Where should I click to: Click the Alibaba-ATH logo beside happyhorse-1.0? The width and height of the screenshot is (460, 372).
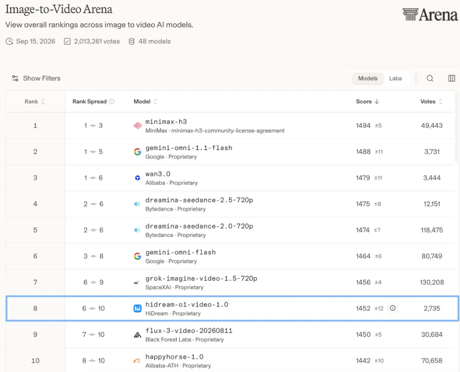[x=137, y=361]
